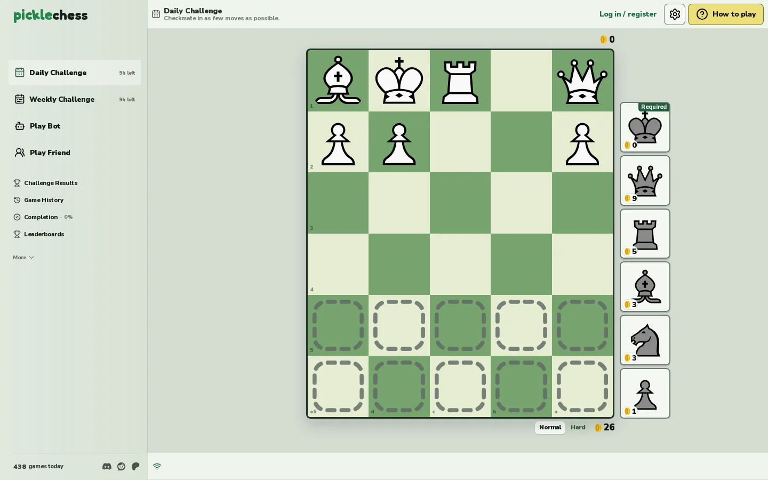Open Daily Challenge in sidebar
This screenshot has height=480, width=768.
click(x=75, y=73)
